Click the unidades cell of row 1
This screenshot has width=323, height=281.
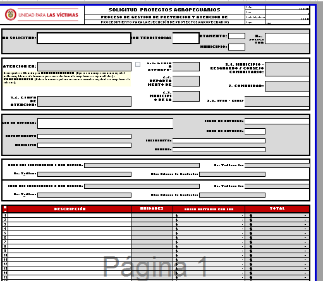(x=152, y=215)
